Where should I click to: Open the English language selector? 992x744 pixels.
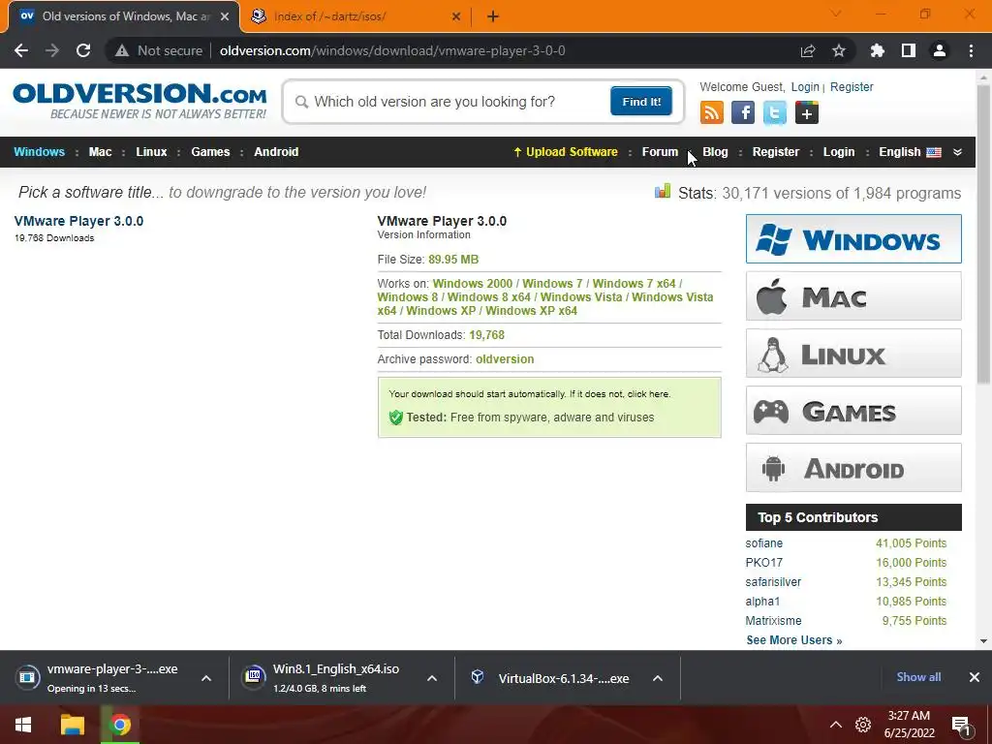point(910,152)
